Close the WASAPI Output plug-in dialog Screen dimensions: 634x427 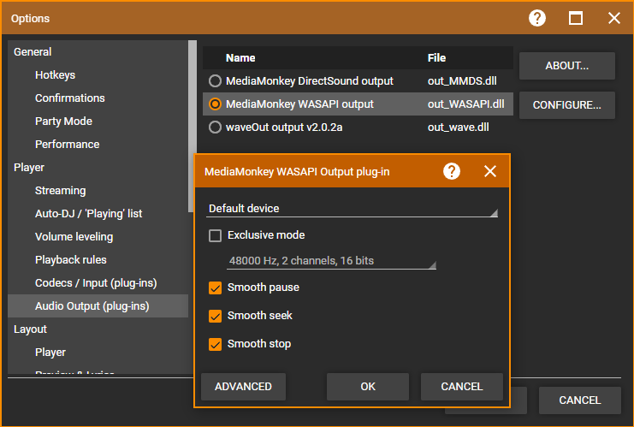[x=490, y=171]
